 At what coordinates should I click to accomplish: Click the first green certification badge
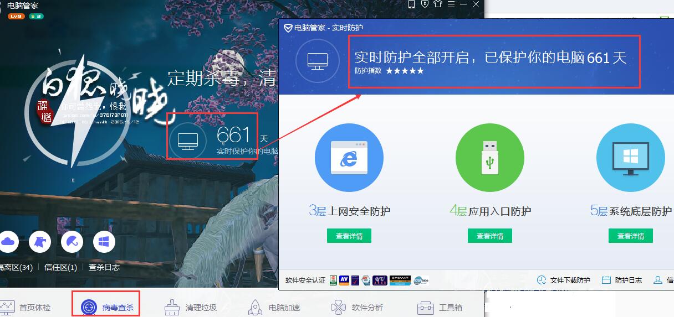click(x=333, y=280)
